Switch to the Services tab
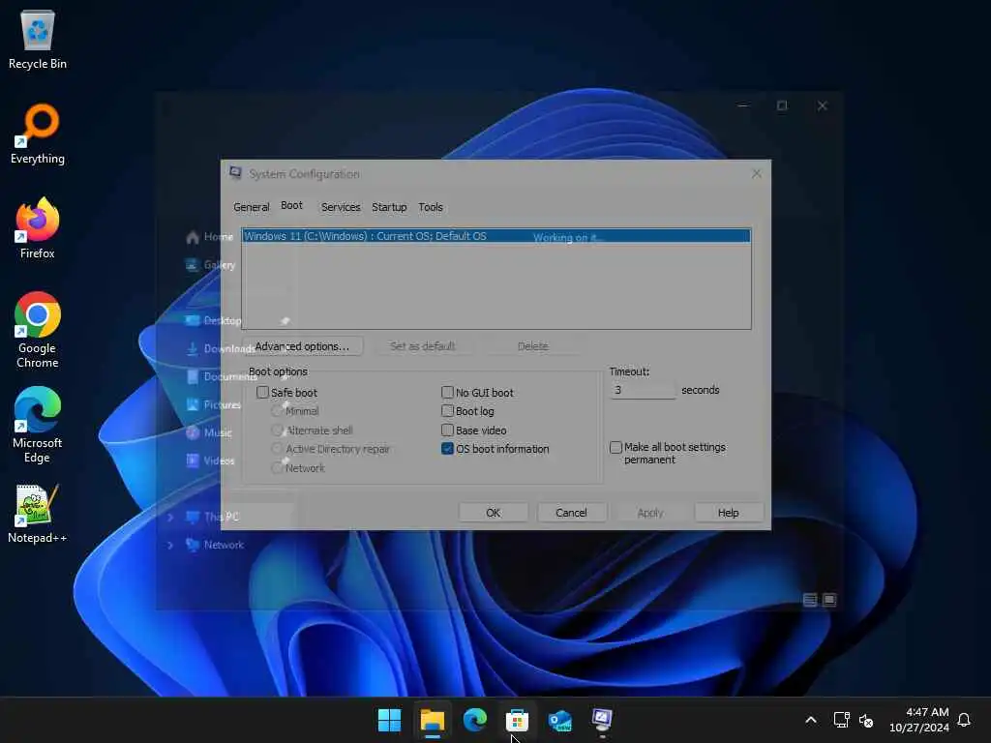 click(341, 207)
